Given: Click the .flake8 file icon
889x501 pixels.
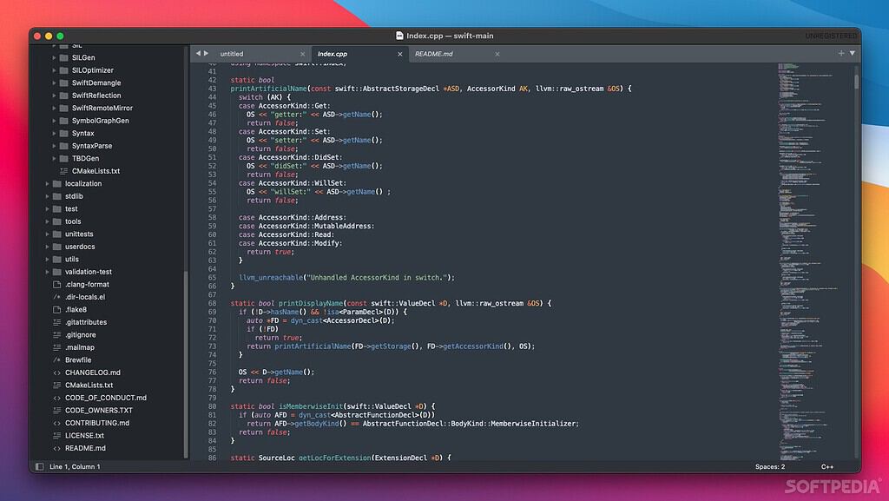Looking at the screenshot, I should point(56,309).
